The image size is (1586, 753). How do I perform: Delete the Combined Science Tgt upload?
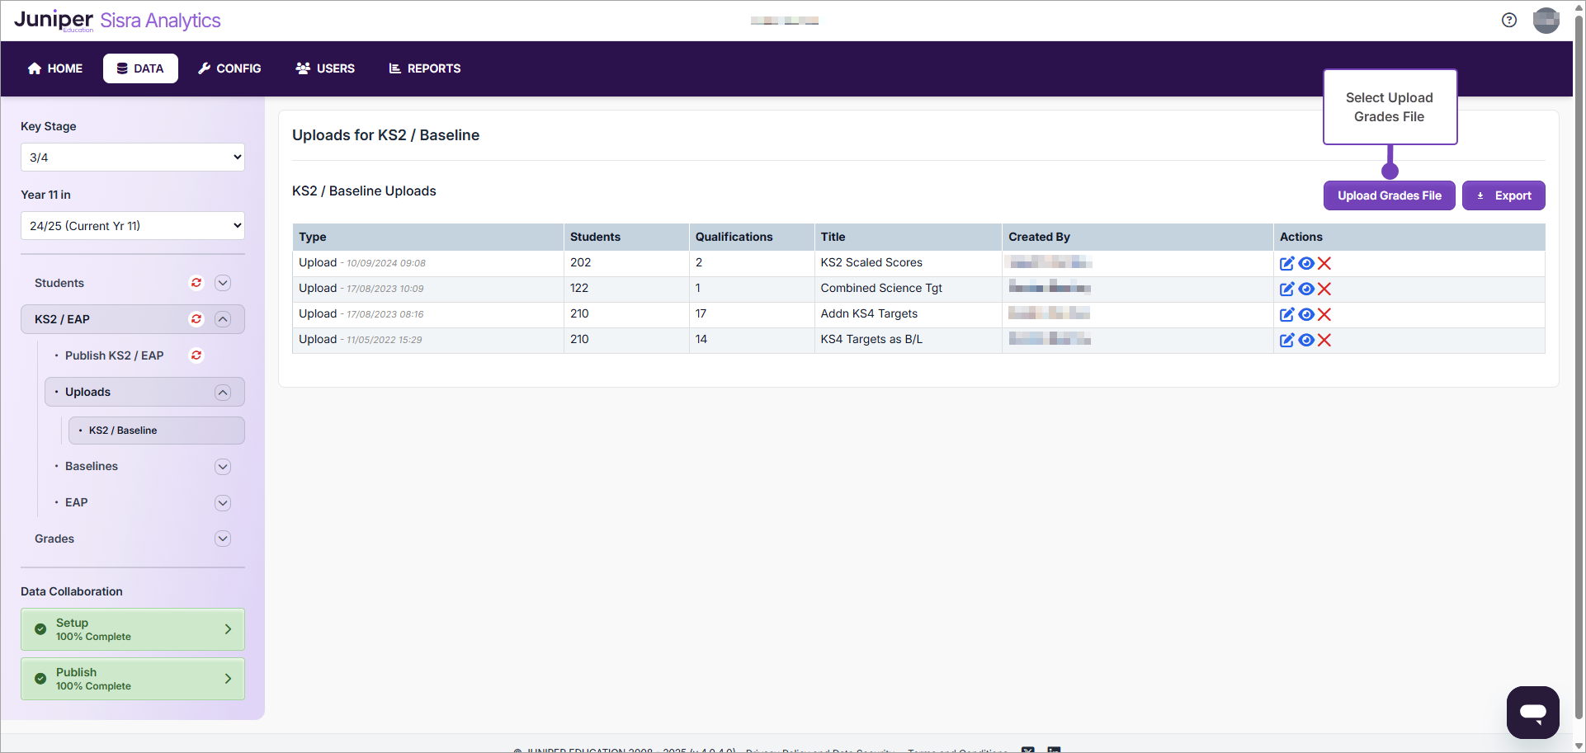pos(1324,289)
